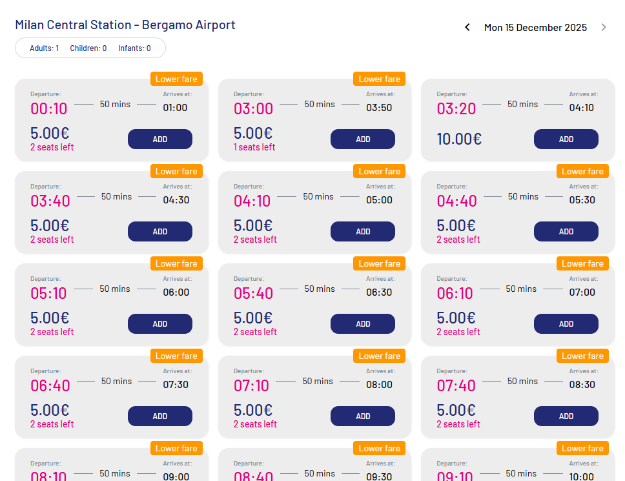Add the 03:00 departure bus
Screen dimensions: 625x481
(363, 139)
